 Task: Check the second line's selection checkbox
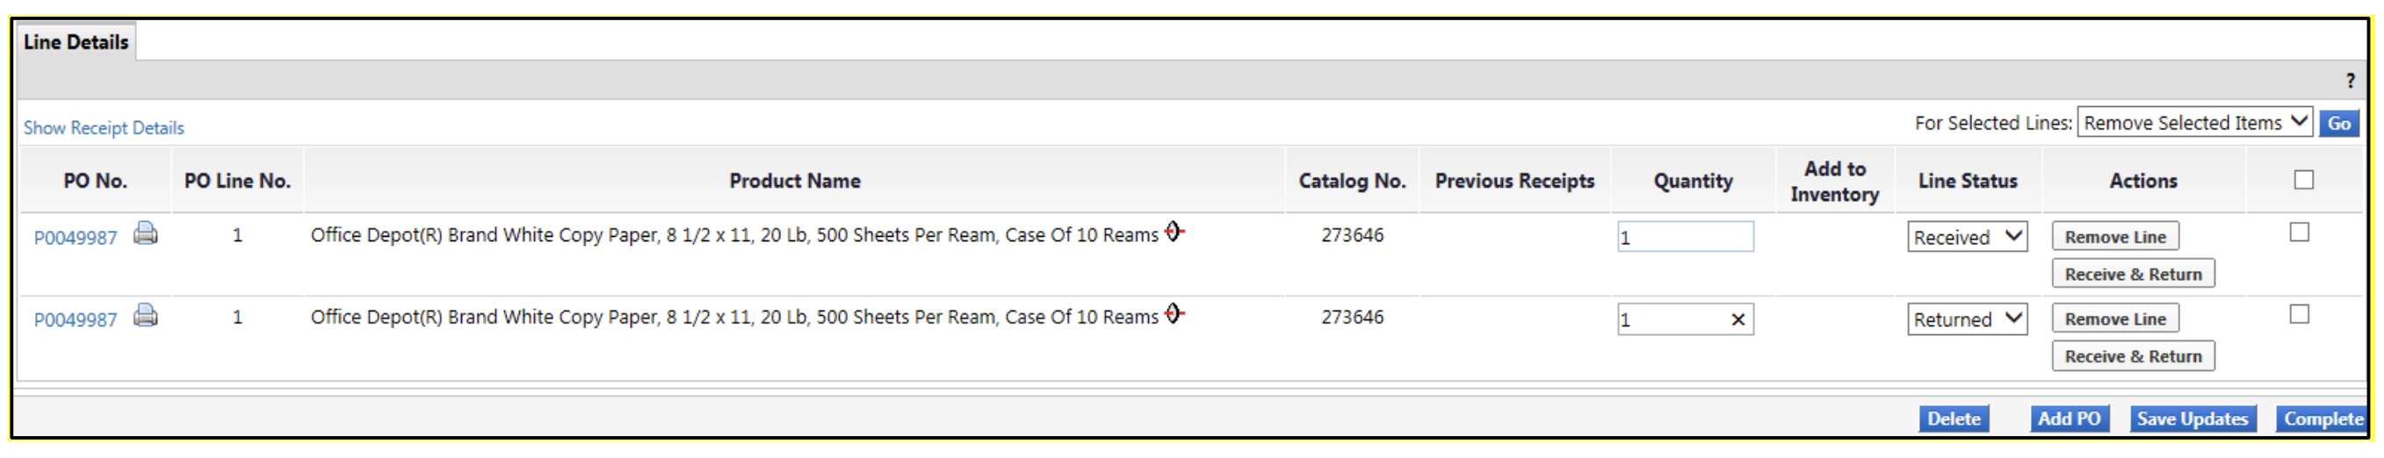[x=2299, y=316]
